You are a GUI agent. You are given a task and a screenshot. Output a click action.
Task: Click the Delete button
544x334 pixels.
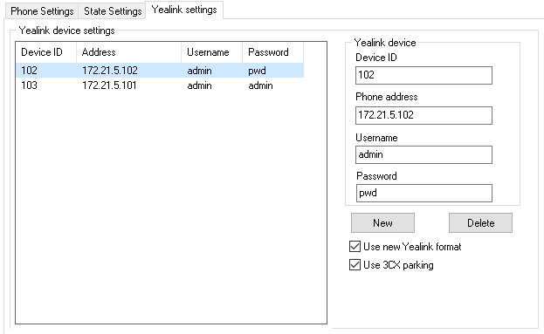coord(480,222)
